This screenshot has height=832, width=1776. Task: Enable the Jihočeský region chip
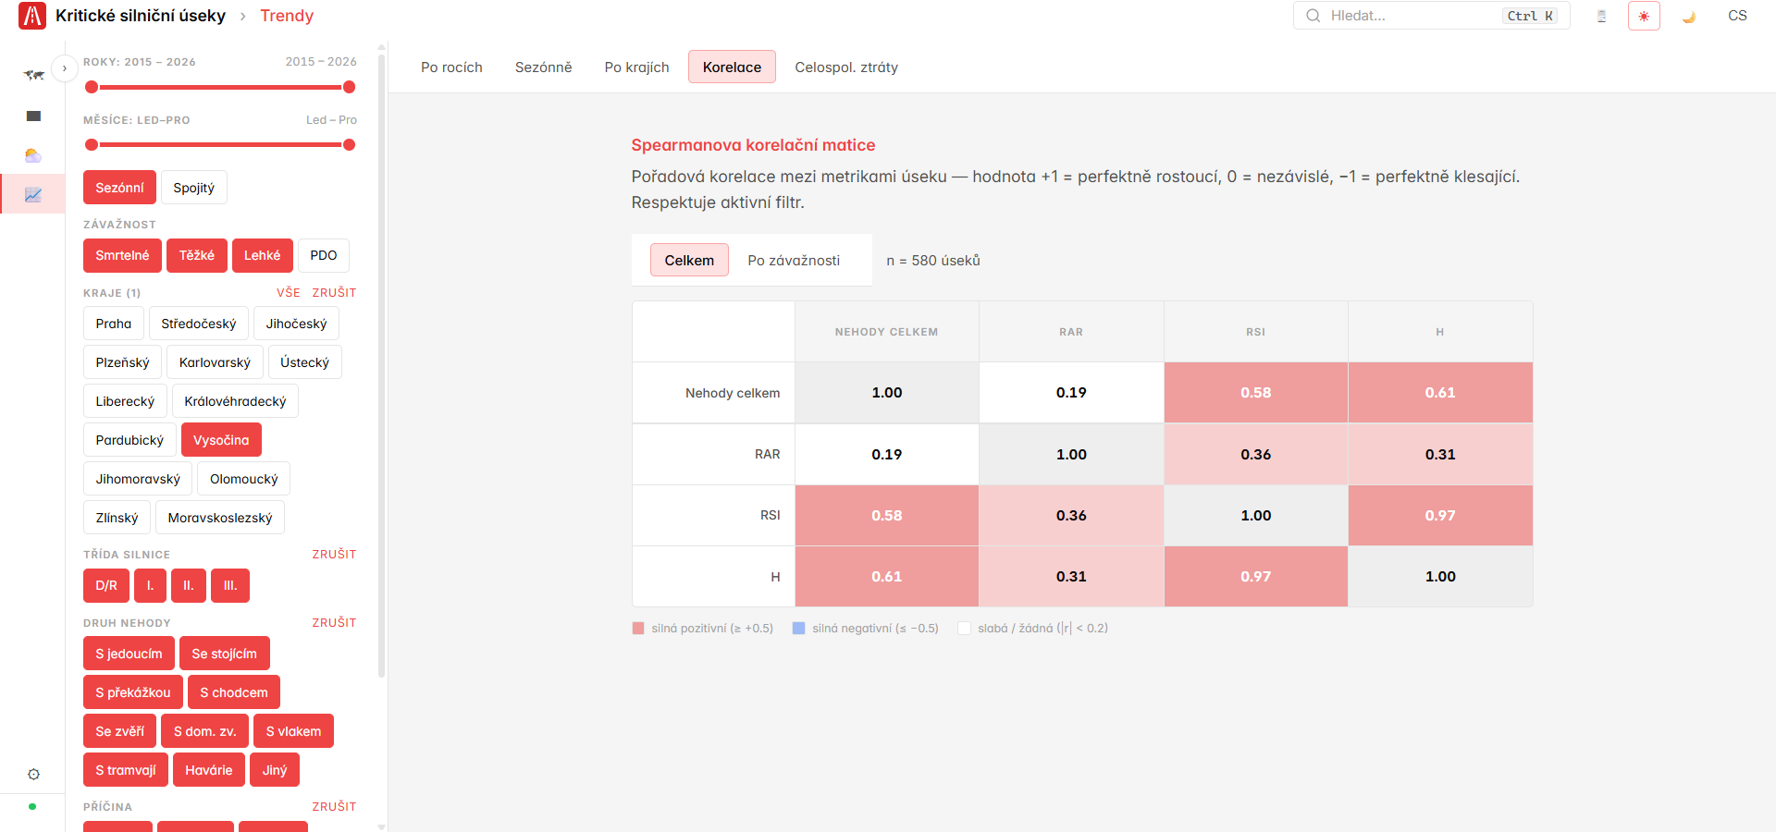[296, 324]
